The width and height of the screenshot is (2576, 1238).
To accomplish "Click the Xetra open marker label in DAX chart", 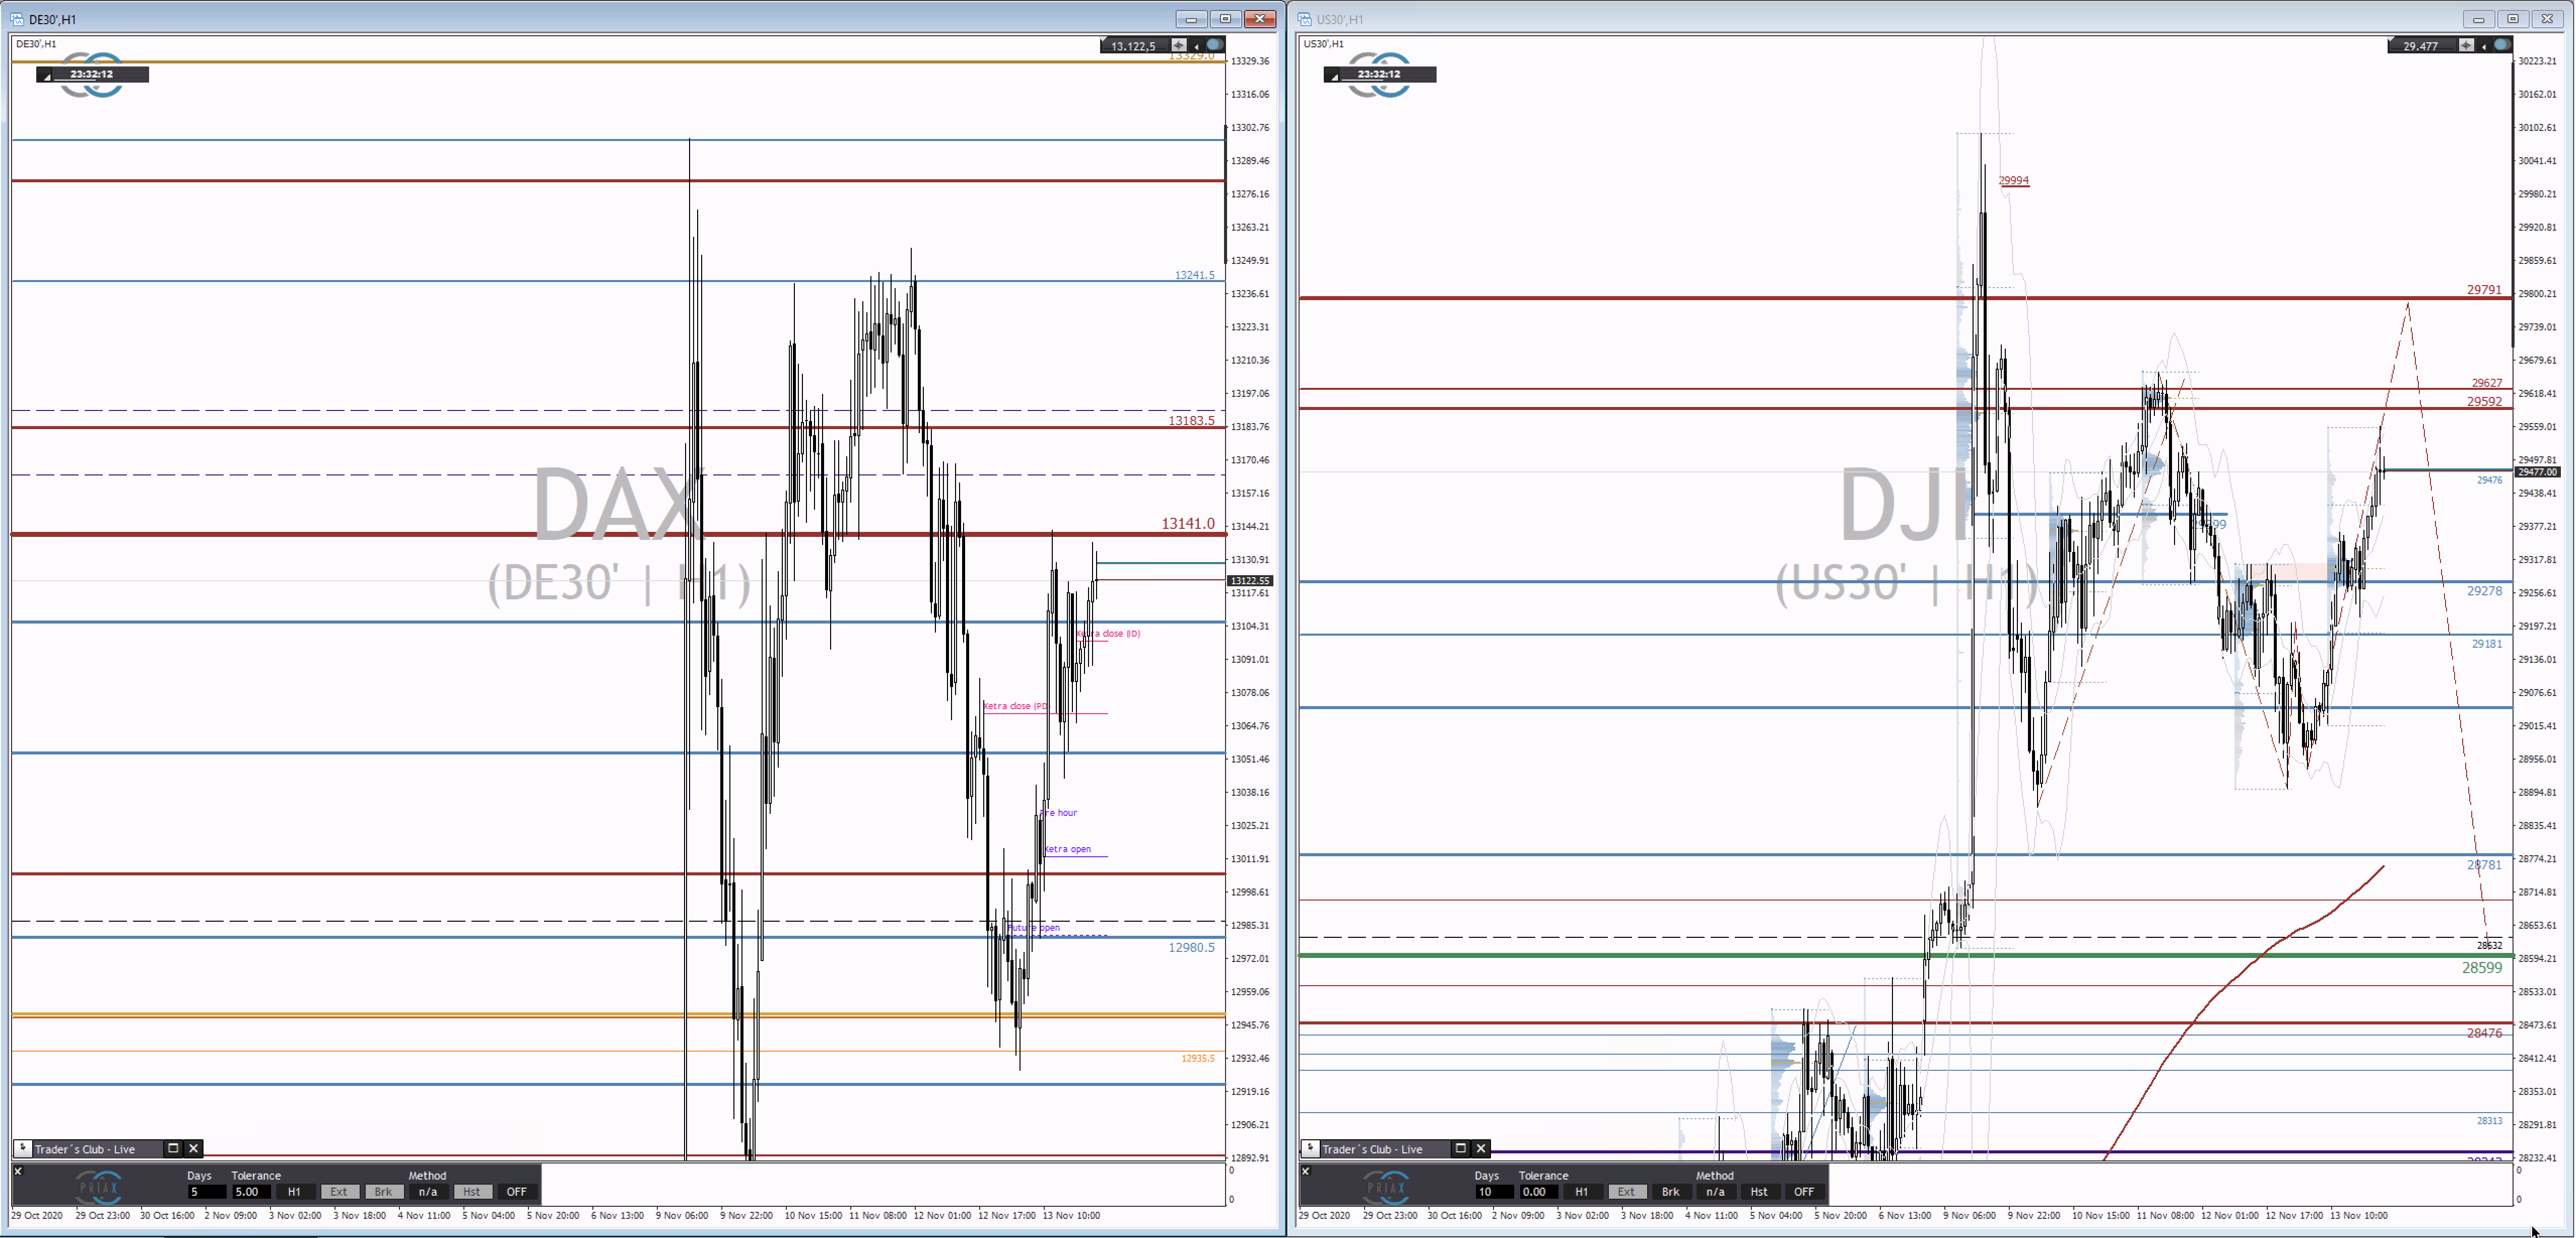I will point(1067,849).
